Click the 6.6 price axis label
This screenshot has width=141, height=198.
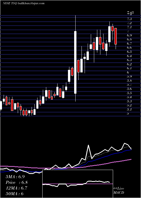coord(129,48)
